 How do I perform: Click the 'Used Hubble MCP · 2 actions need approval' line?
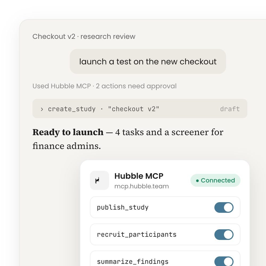(x=105, y=86)
